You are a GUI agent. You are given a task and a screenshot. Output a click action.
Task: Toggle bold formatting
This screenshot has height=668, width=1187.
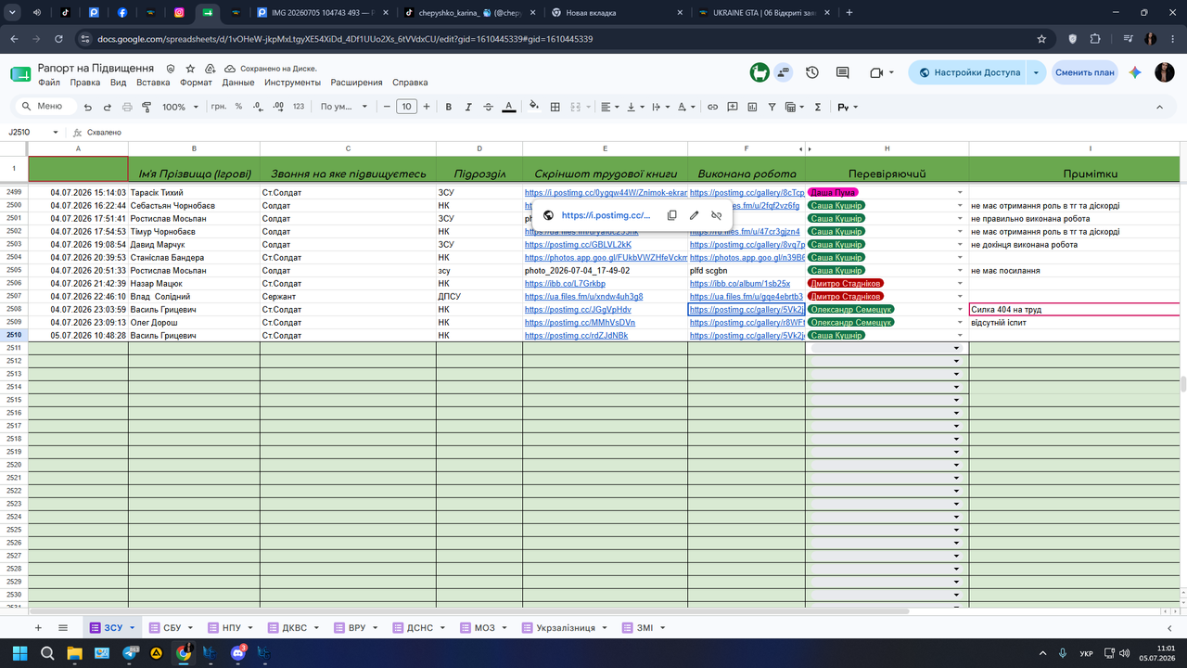(449, 107)
